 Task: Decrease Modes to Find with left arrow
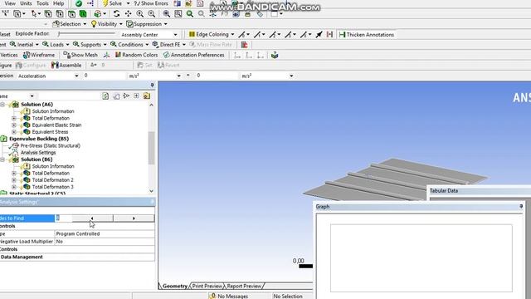pos(92,218)
